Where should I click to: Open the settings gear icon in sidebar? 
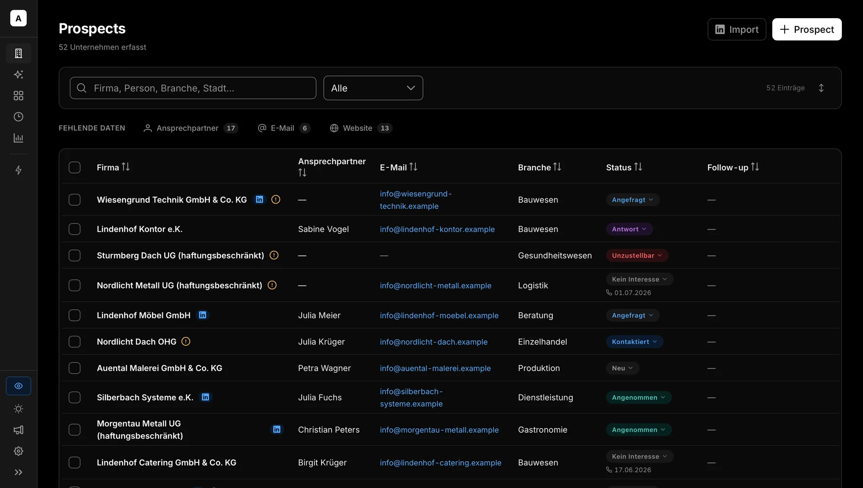tap(19, 451)
